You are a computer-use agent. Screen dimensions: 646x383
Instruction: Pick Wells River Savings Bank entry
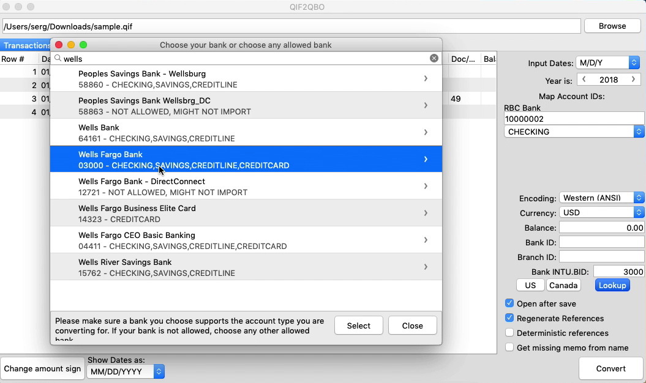pos(246,267)
